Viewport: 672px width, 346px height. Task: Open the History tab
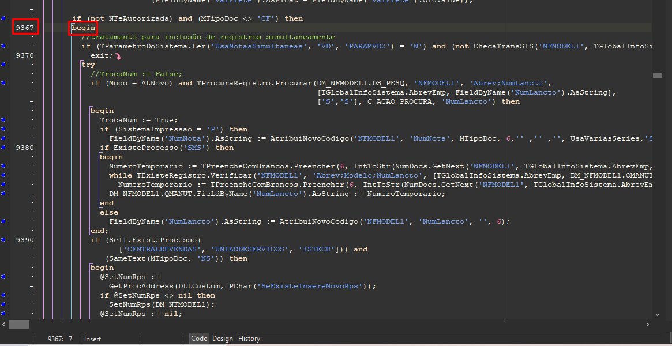click(249, 339)
